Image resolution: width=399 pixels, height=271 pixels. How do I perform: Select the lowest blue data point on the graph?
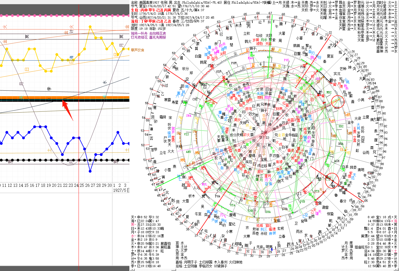click(x=90, y=171)
